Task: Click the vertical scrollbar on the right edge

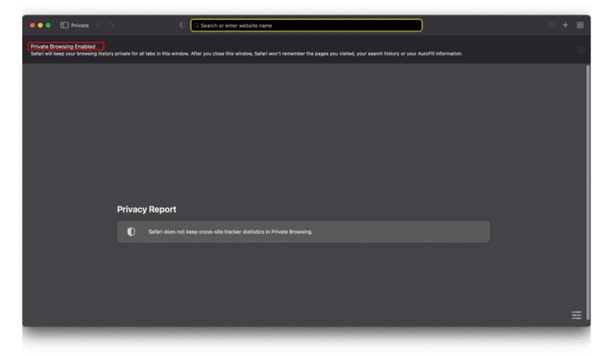Action: pos(587,192)
